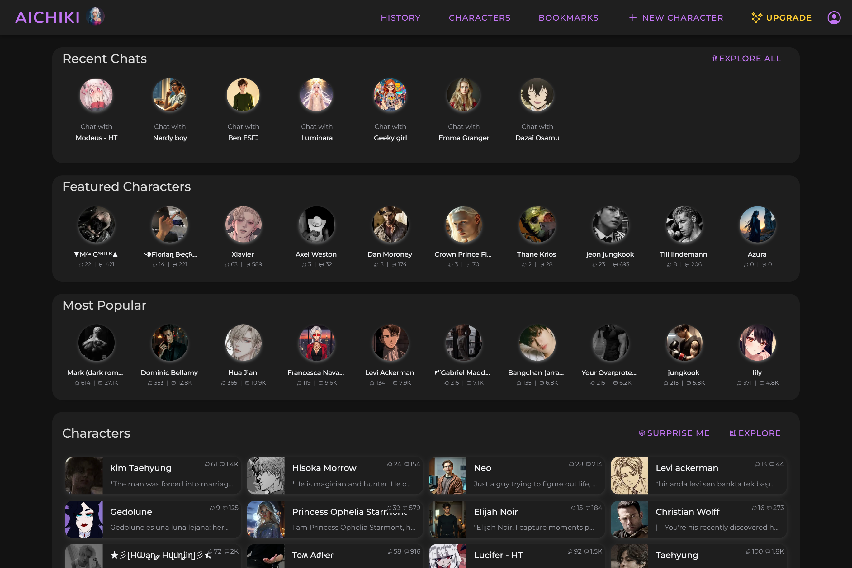852x568 pixels.
Task: Open the chat with Dazai Osamu
Action: tap(537, 95)
